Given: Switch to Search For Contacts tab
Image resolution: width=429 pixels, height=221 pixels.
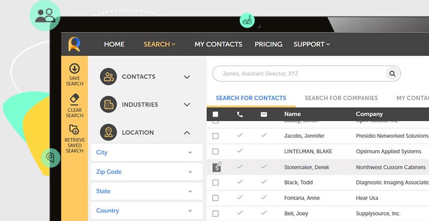Looking at the screenshot, I should point(251,98).
